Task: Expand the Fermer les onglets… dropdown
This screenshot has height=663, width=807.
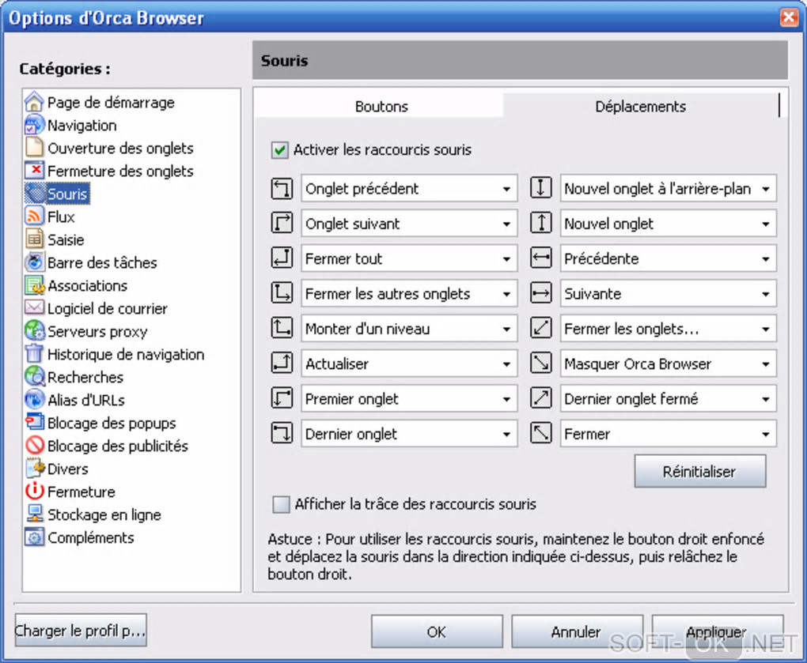Action: point(668,329)
